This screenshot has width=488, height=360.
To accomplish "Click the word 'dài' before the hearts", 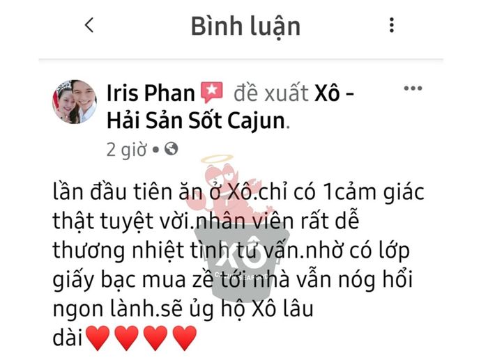I will tap(68, 338).
